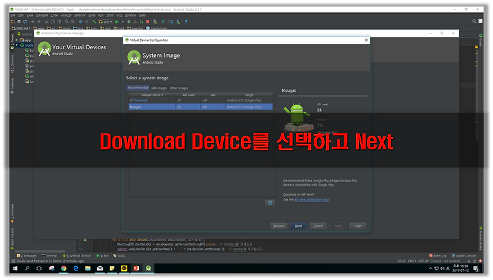Screen dimensions: 493x280
Task: Open Microsoft Edge from the taskbar
Action: click(76, 268)
